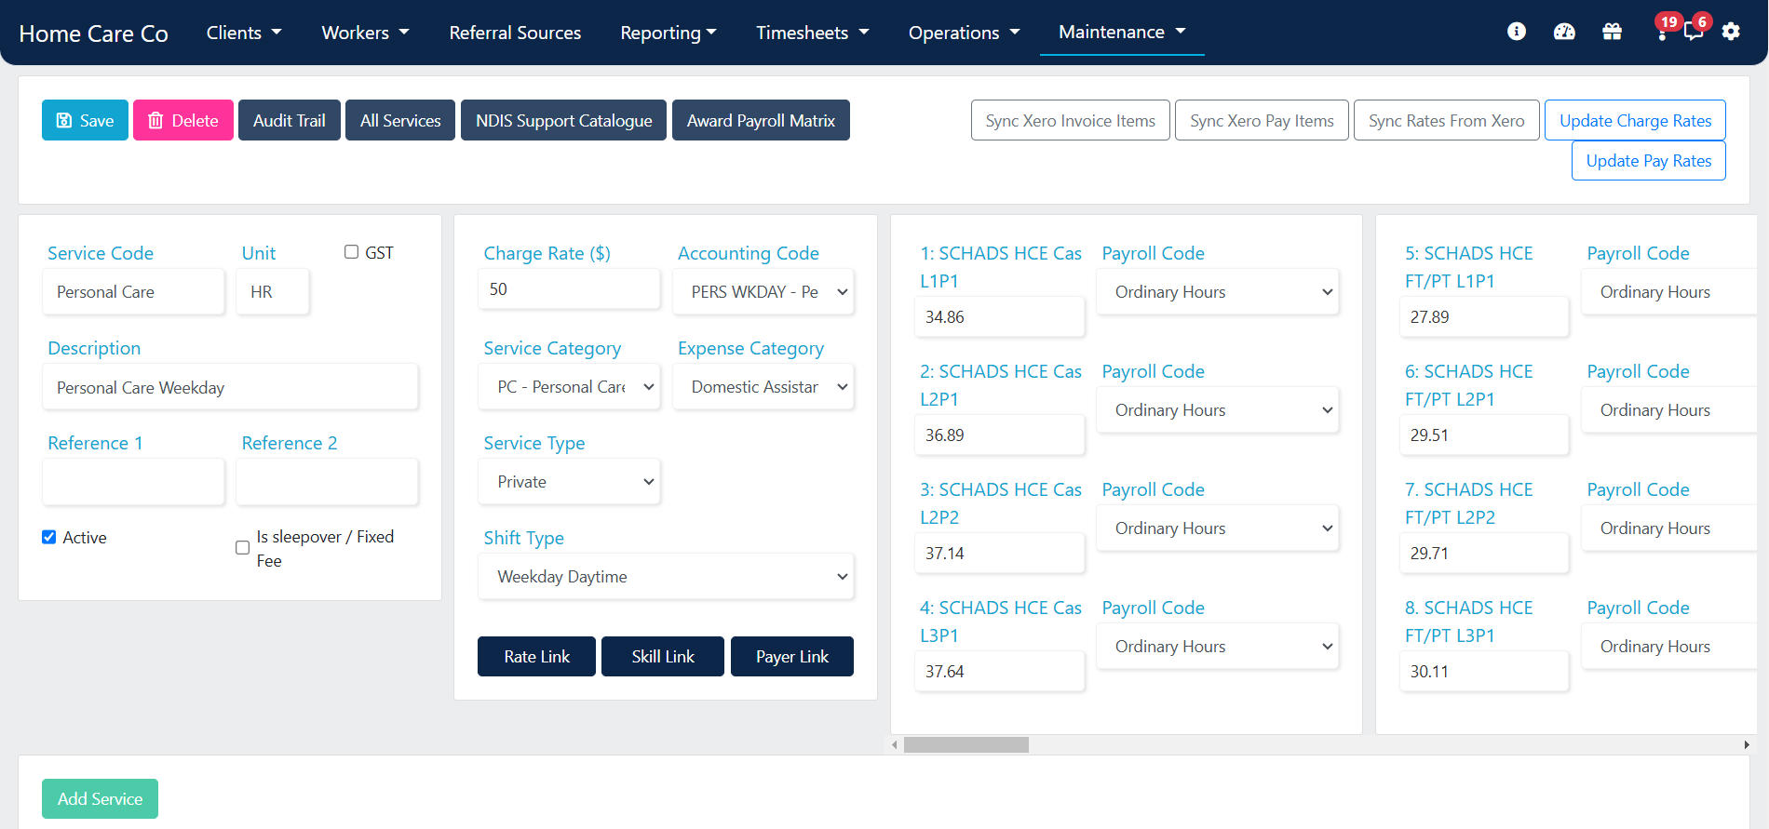This screenshot has height=829, width=1769.
Task: Open Payroll Code dropdown for Cas L2P2
Action: (x=1218, y=528)
